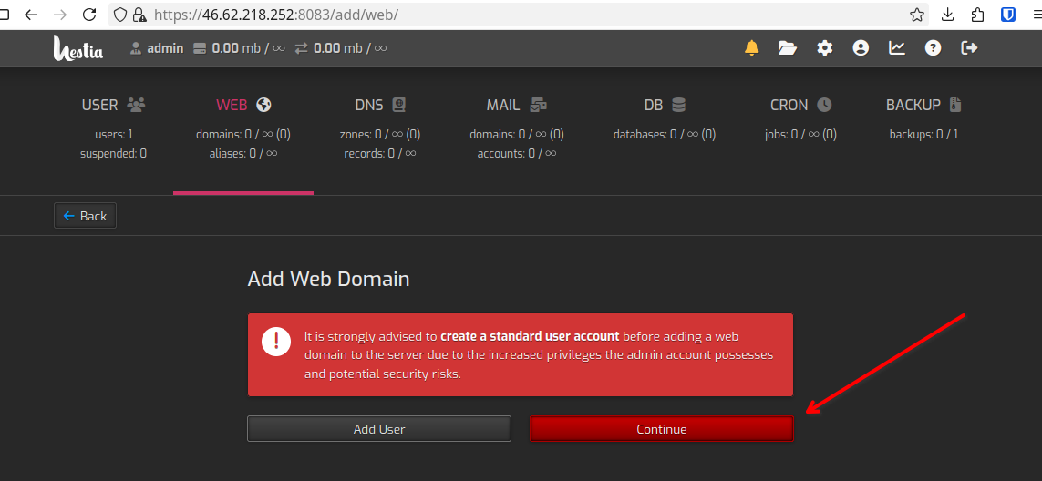Open the file manager folder icon

(x=788, y=48)
